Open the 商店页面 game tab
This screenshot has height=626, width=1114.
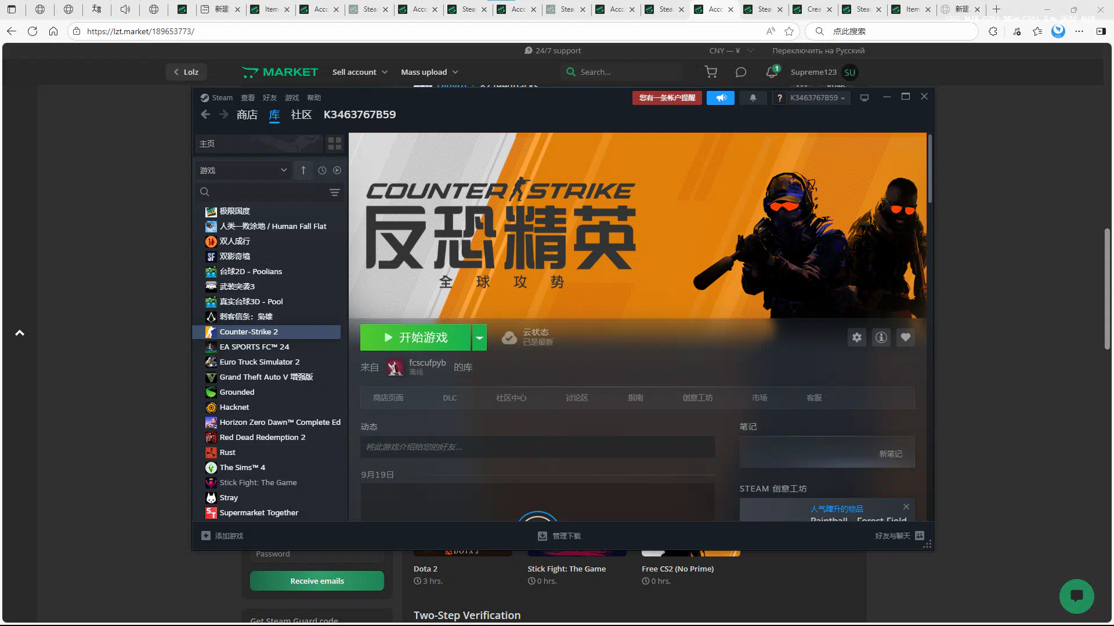[x=388, y=398]
